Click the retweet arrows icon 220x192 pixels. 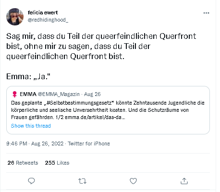(x=82, y=181)
